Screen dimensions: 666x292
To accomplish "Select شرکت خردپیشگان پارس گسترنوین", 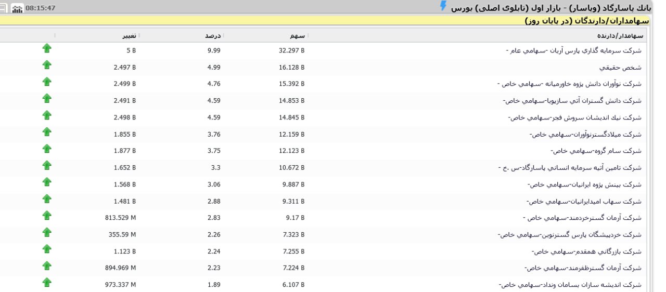I will pos(570,235).
